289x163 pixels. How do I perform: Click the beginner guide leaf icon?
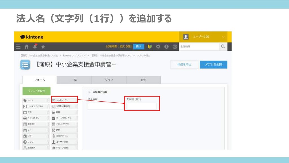tap(150, 47)
